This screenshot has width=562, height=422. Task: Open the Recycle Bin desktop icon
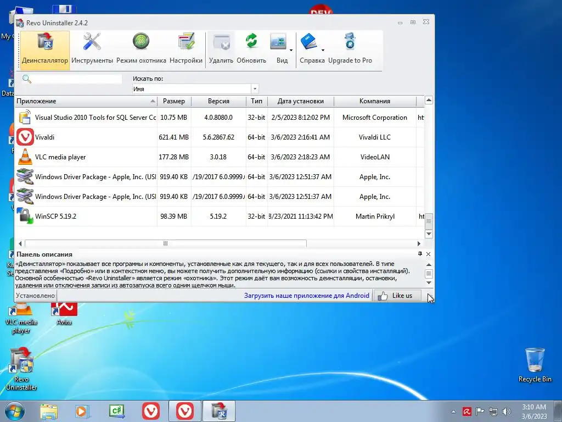click(x=535, y=365)
